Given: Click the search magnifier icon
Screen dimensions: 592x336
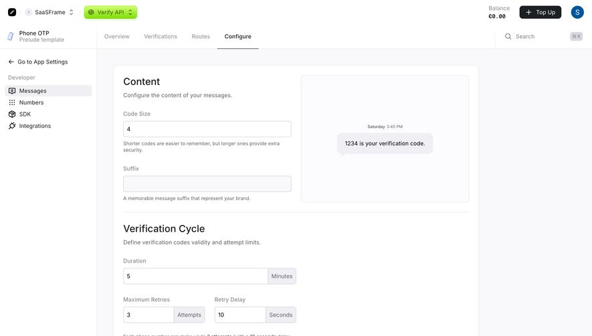Looking at the screenshot, I should 508,36.
